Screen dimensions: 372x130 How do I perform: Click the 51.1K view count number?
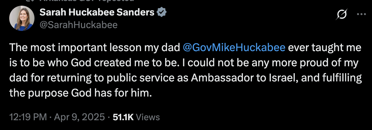click(123, 117)
